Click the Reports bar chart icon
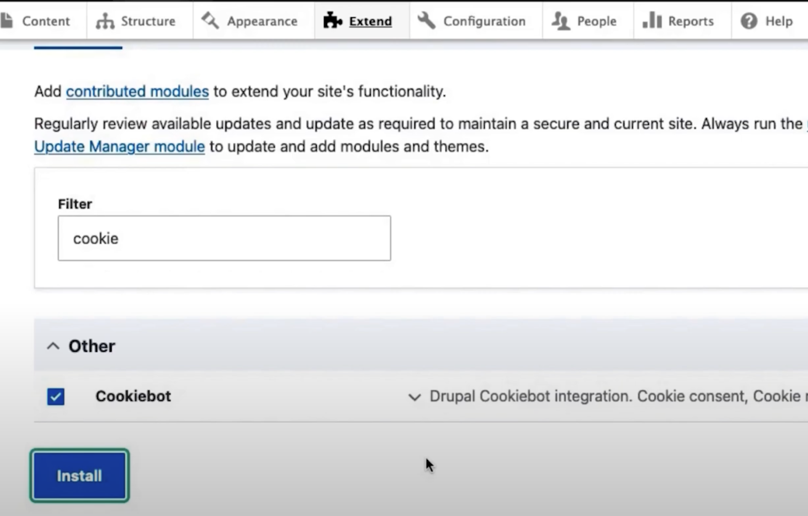 coord(651,21)
